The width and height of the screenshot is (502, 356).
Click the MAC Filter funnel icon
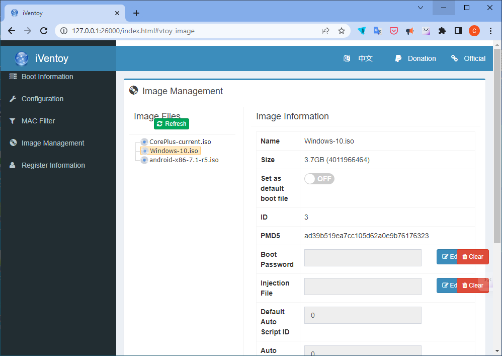[x=13, y=121]
